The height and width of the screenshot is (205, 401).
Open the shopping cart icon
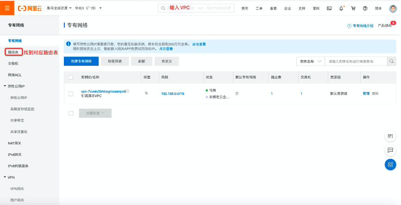coord(353,8)
